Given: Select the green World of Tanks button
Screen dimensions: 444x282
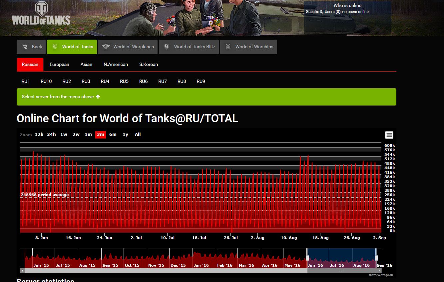Looking at the screenshot, I should (72, 47).
